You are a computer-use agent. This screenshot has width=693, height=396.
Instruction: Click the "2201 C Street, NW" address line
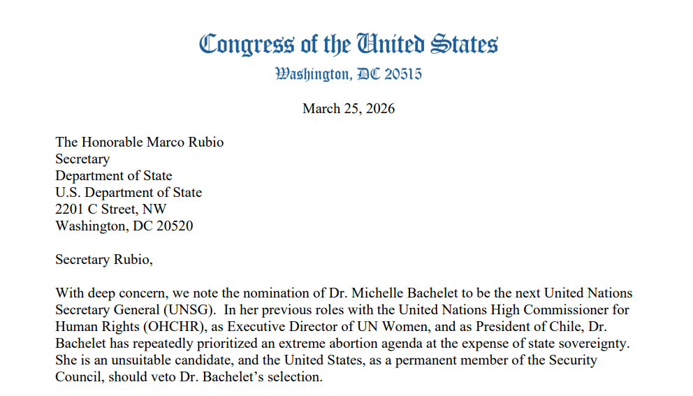click(111, 210)
